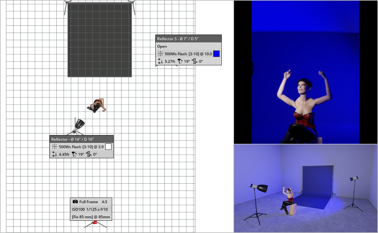Select the red camera on tripod
The height and width of the screenshot is (233, 378).
(x=94, y=223)
